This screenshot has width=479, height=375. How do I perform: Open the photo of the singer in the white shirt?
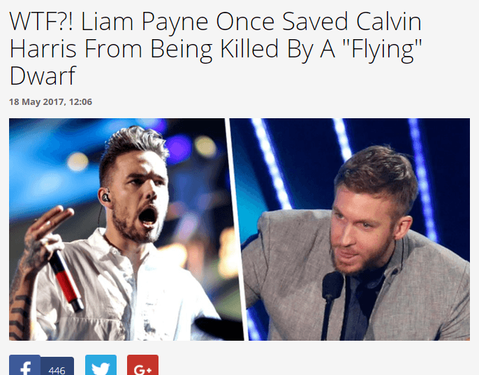[122, 229]
